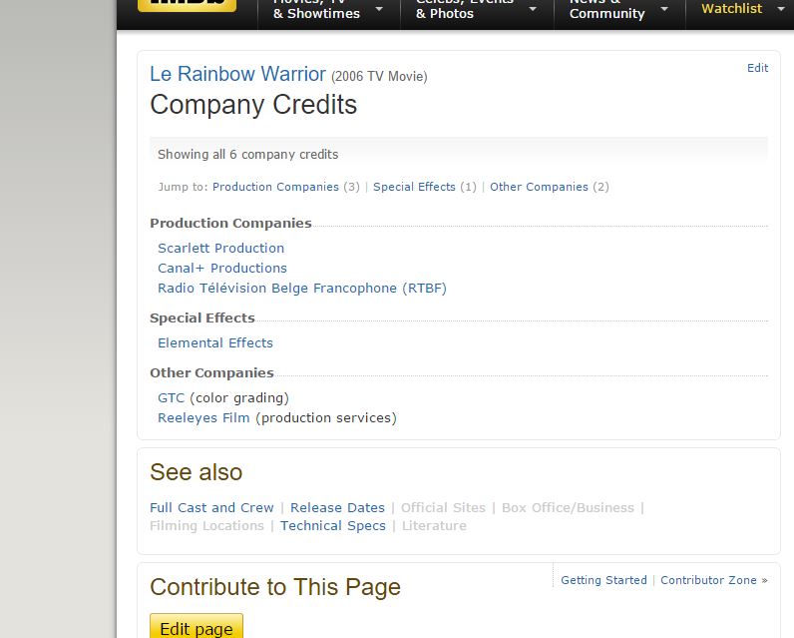Open the Le Rainbow Warrior title link
The image size is (794, 638).
(237, 75)
